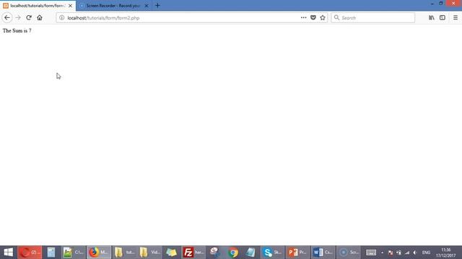
Task: Restore down the Firefox window
Action: (x=441, y=4)
